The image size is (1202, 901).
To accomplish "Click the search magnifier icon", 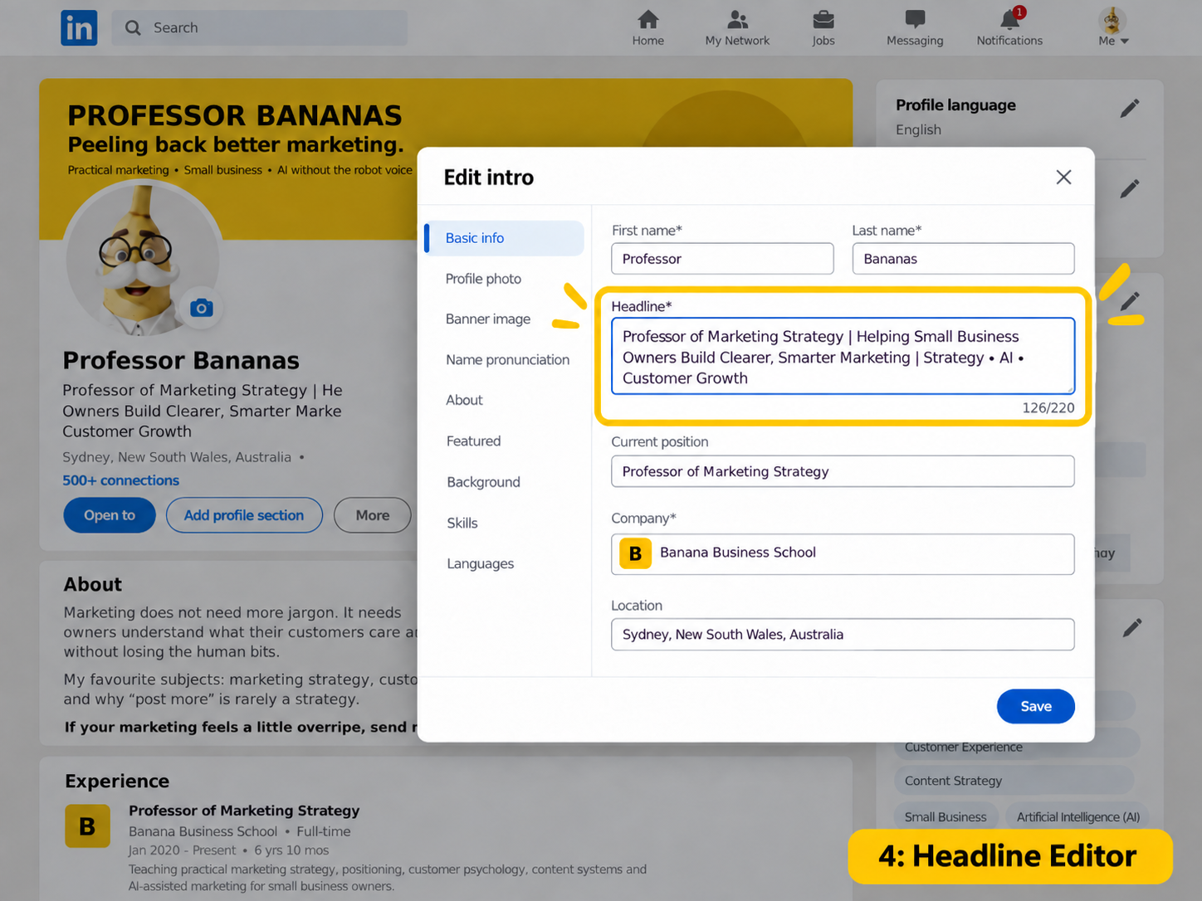I will point(133,28).
